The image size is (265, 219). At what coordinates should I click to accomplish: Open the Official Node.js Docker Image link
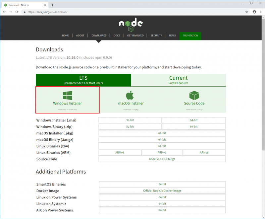[162, 191]
